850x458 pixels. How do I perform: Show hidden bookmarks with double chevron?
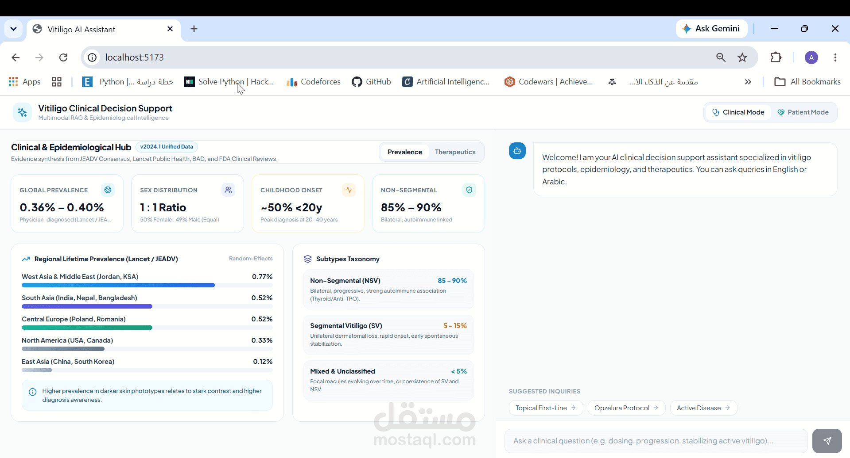click(748, 82)
